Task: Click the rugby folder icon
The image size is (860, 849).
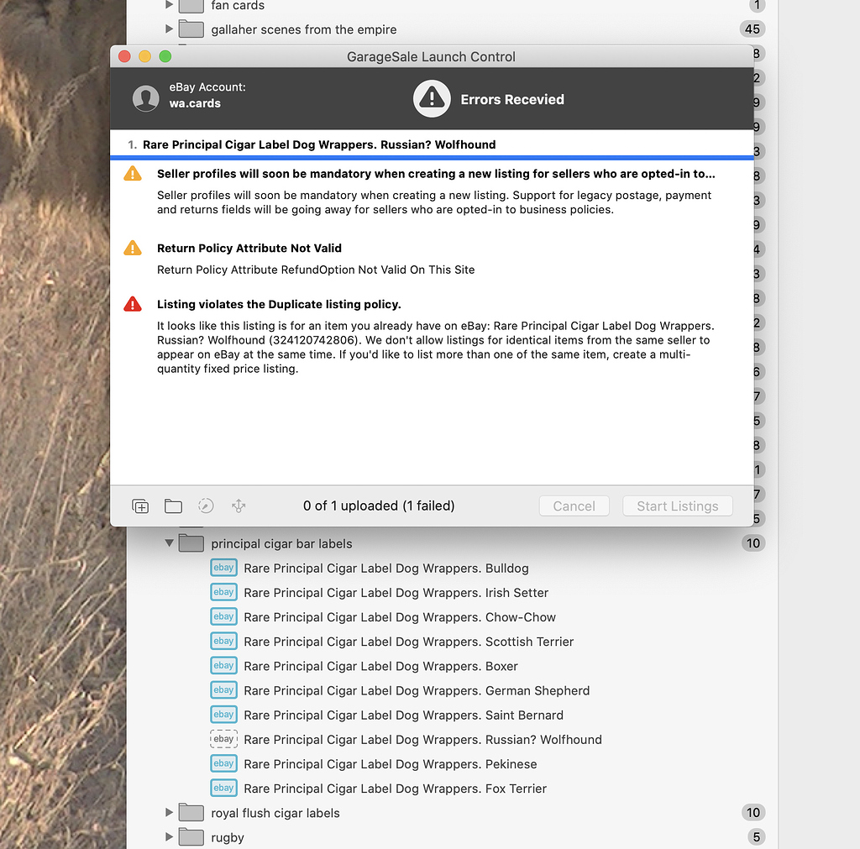Action: pos(191,837)
